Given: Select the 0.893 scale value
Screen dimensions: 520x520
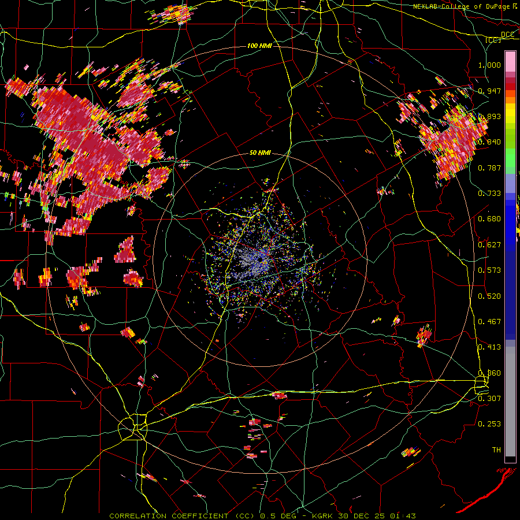Looking at the screenshot, I should coord(489,116).
